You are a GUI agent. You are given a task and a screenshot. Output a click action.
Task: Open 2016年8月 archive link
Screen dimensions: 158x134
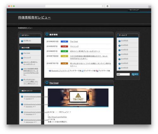click(125, 45)
